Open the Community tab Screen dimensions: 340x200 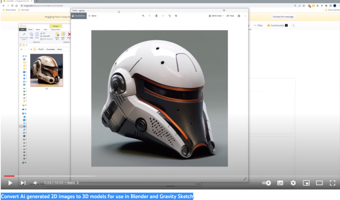tap(277, 25)
